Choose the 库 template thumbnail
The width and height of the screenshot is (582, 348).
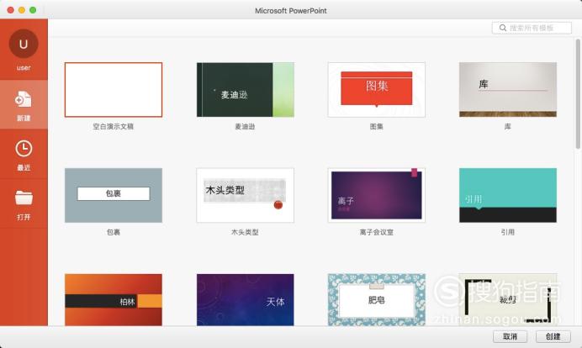coord(508,89)
